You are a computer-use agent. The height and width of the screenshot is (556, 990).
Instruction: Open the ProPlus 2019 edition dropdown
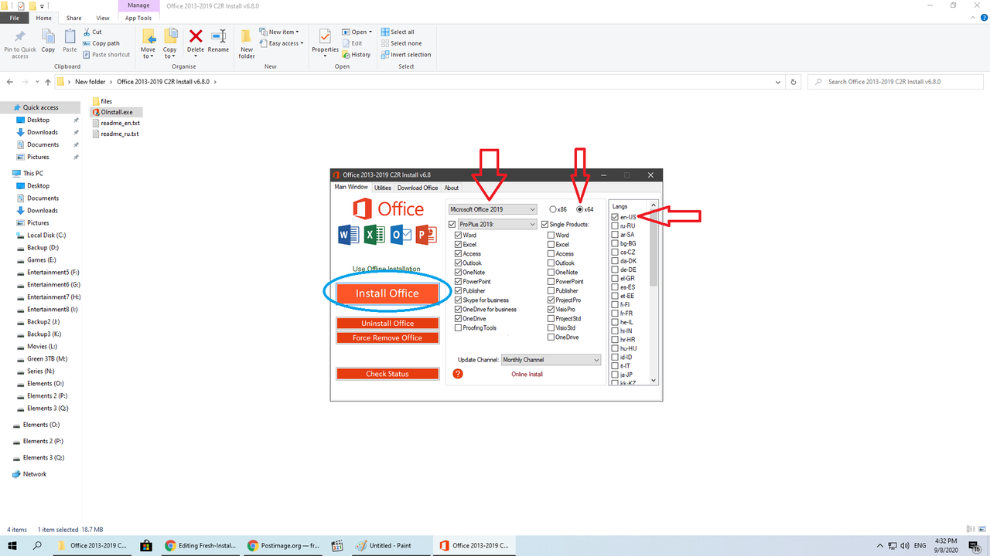tap(497, 224)
